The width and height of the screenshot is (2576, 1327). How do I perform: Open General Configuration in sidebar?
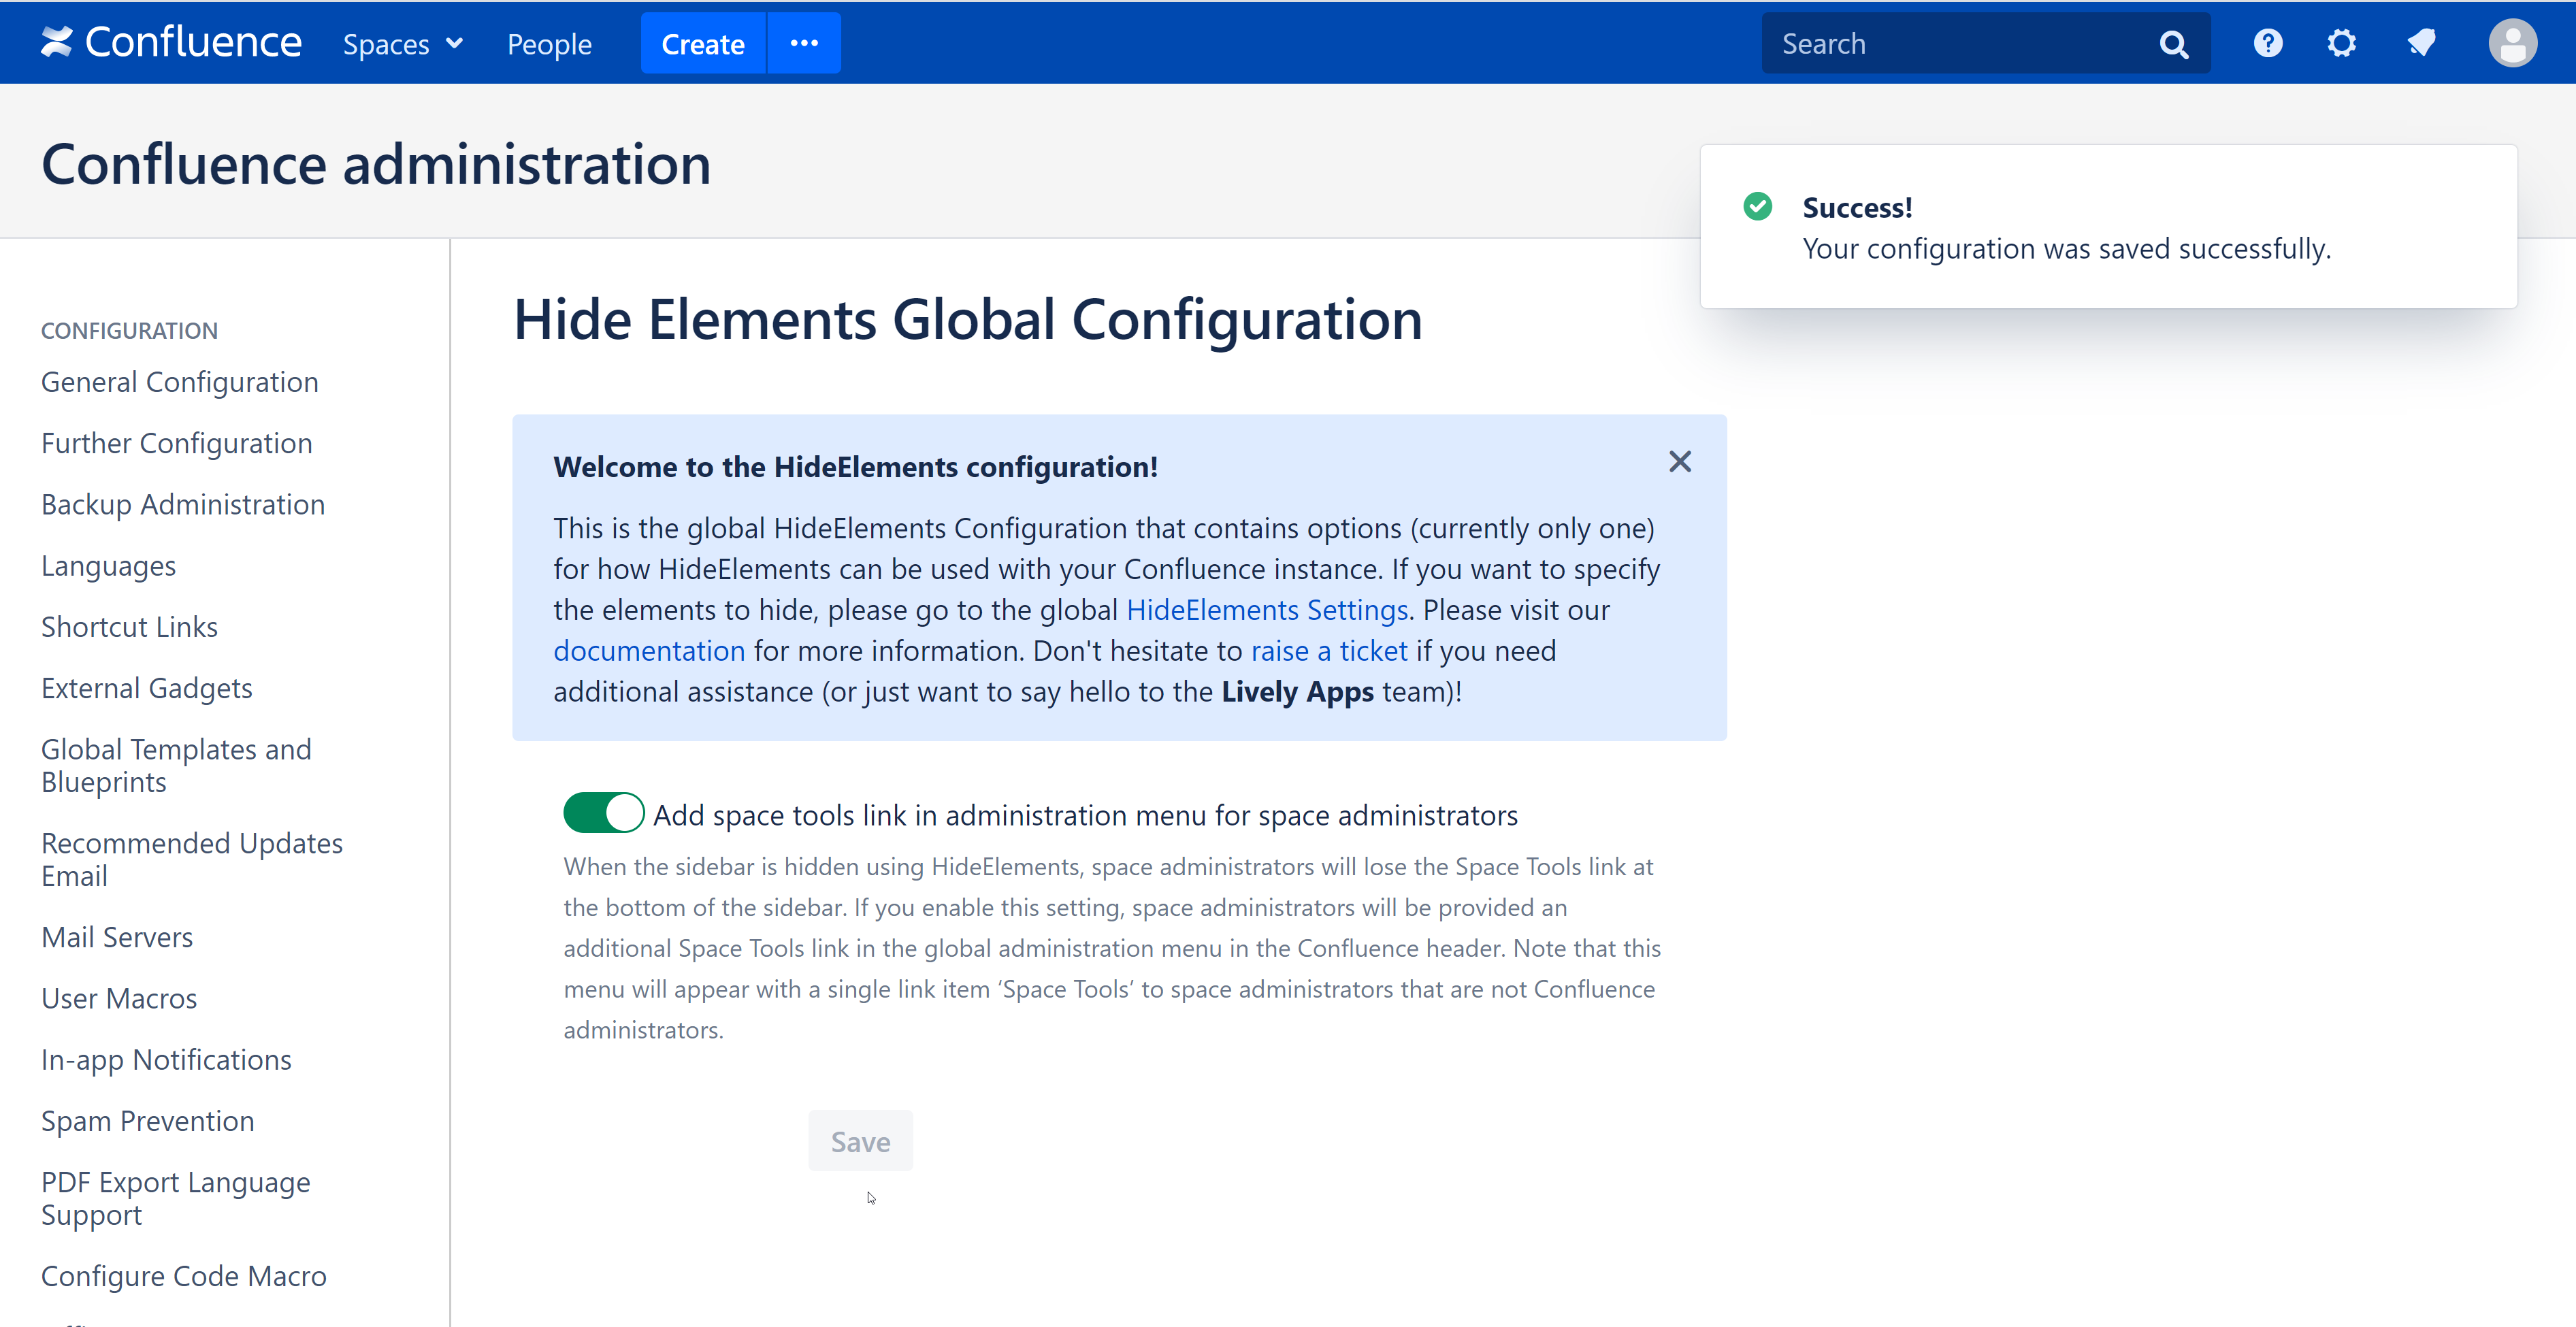[x=180, y=382]
